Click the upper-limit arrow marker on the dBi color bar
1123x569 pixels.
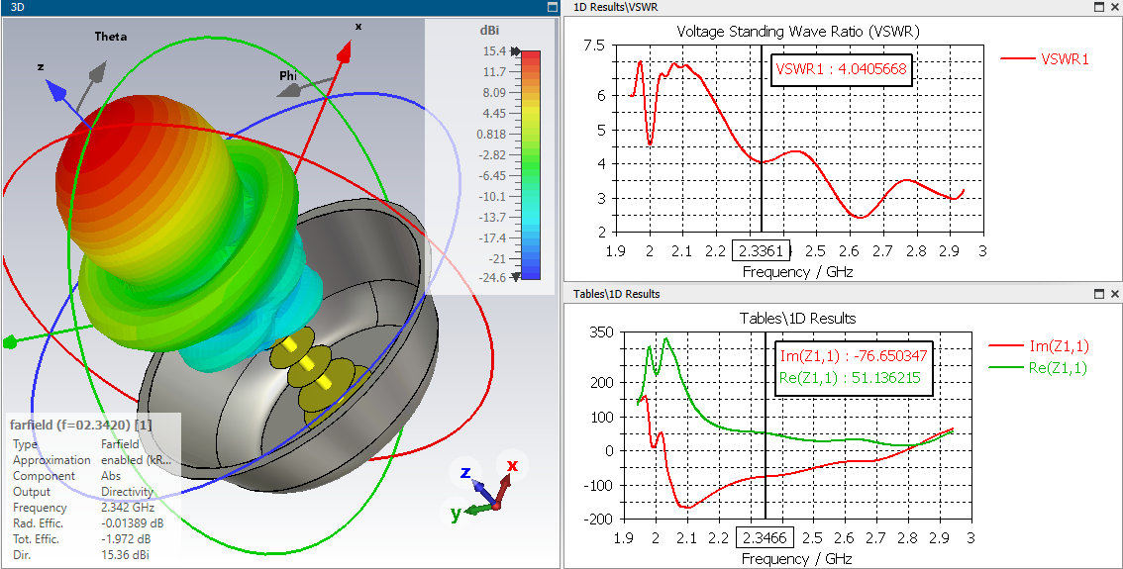(x=515, y=50)
